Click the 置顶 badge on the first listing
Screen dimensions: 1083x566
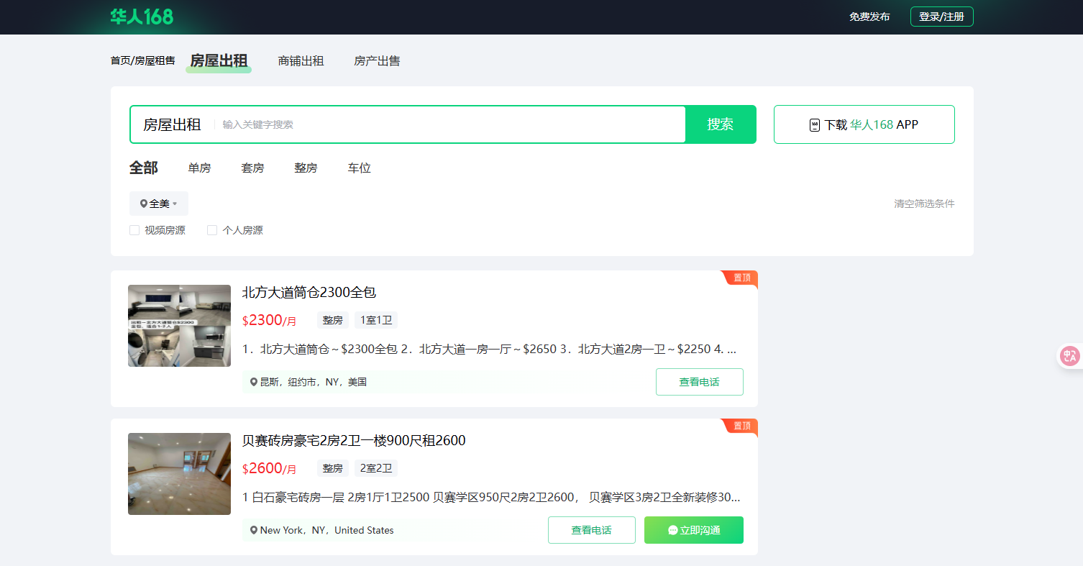pos(741,278)
